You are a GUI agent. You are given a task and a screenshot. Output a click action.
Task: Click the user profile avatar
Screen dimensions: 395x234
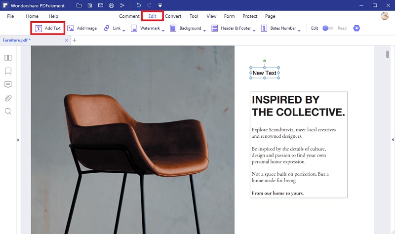(x=385, y=16)
